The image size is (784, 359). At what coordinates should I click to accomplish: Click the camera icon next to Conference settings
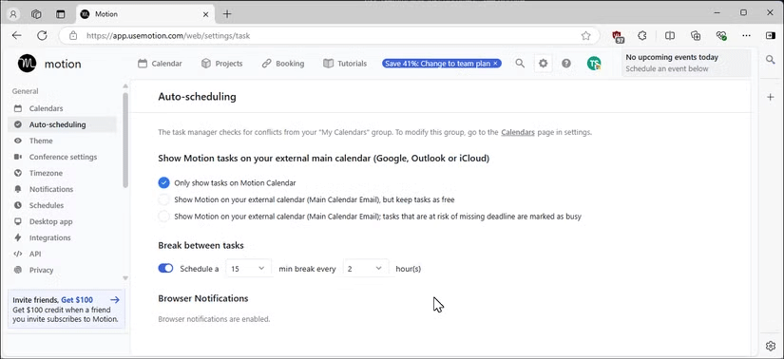[x=18, y=157]
